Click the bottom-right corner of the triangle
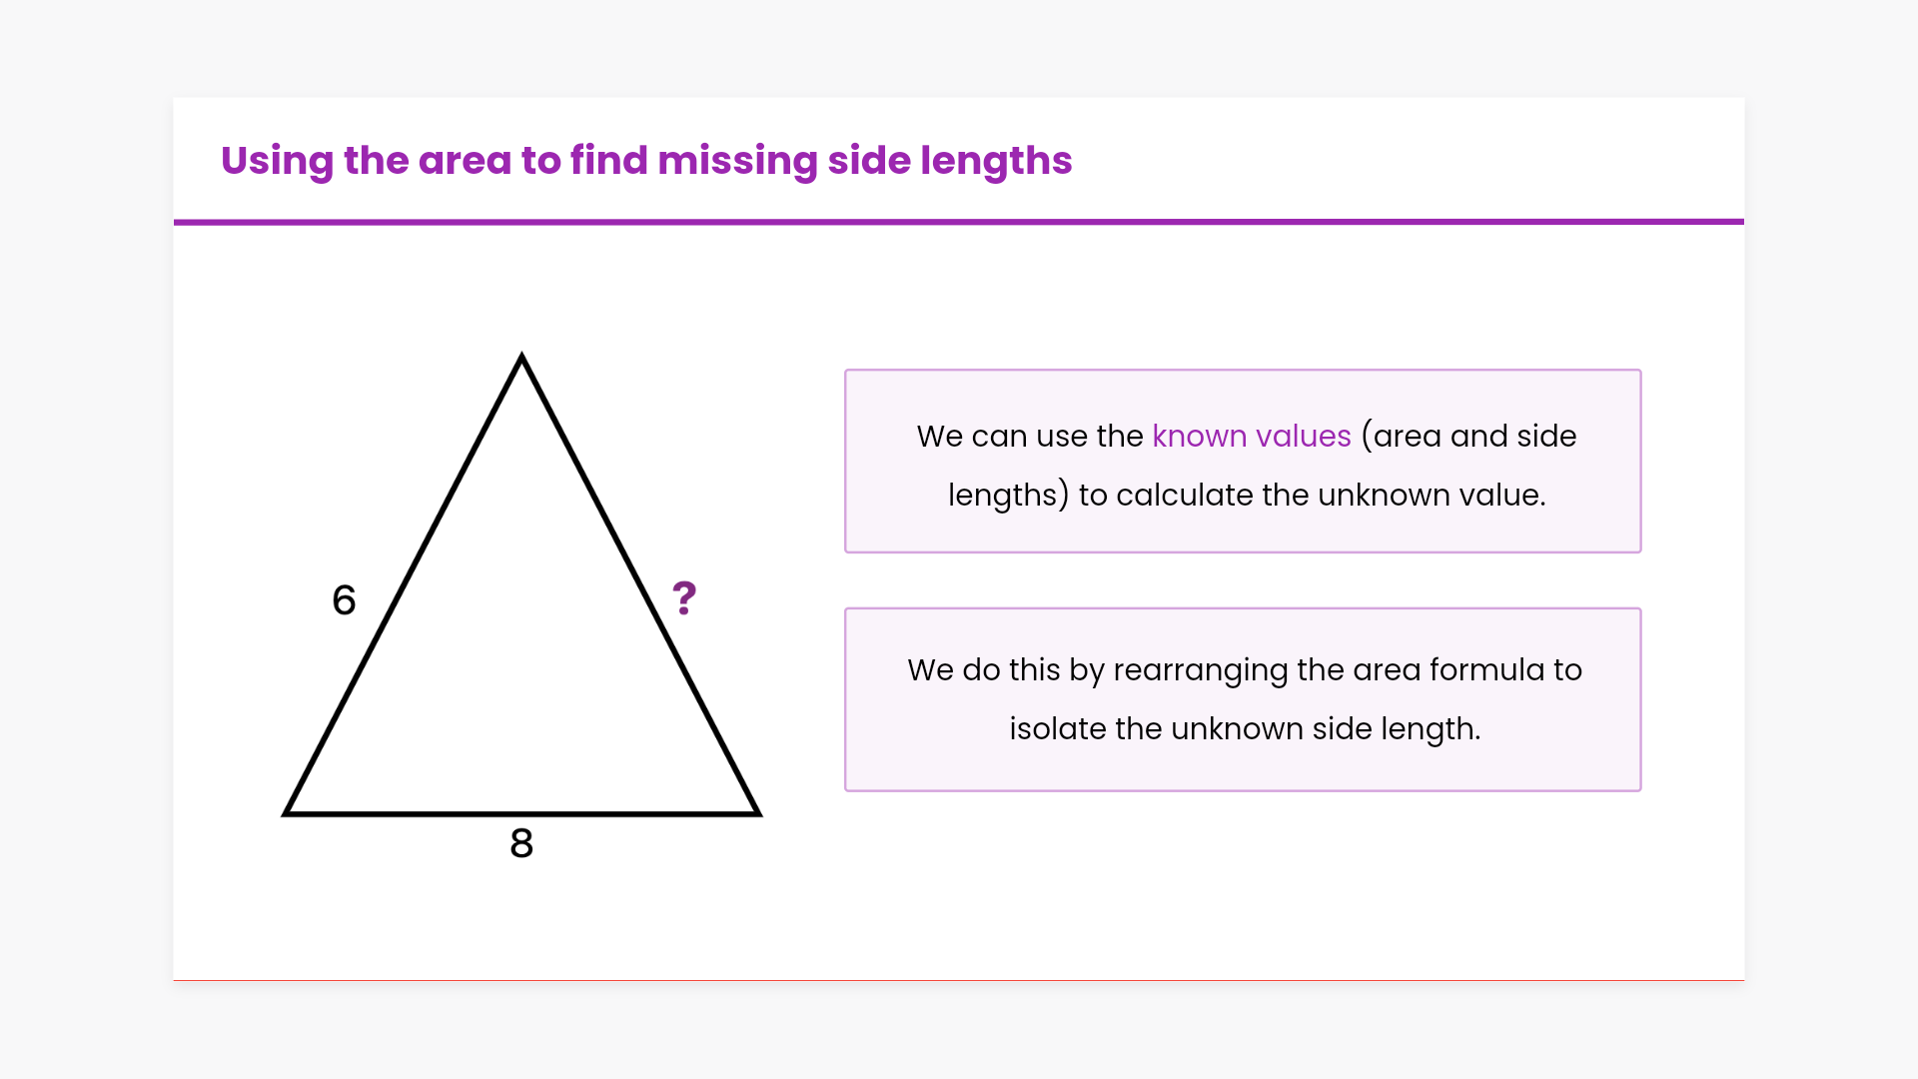This screenshot has width=1918, height=1079. (x=756, y=812)
